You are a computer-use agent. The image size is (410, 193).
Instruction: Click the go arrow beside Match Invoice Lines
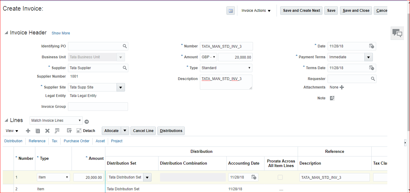(87, 122)
